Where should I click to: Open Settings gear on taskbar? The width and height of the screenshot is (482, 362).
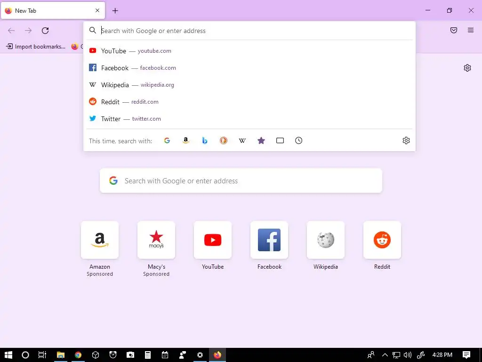[x=200, y=355]
